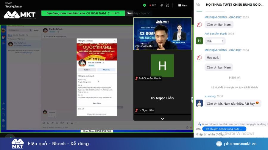This screenshot has width=268, height=150.
Task: Select In Ngọc Liên participant tile
Action: (162, 98)
